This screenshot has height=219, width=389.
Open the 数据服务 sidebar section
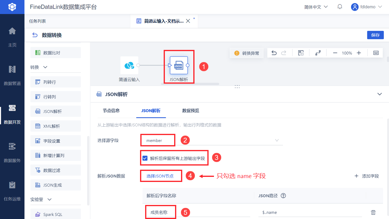12,153
